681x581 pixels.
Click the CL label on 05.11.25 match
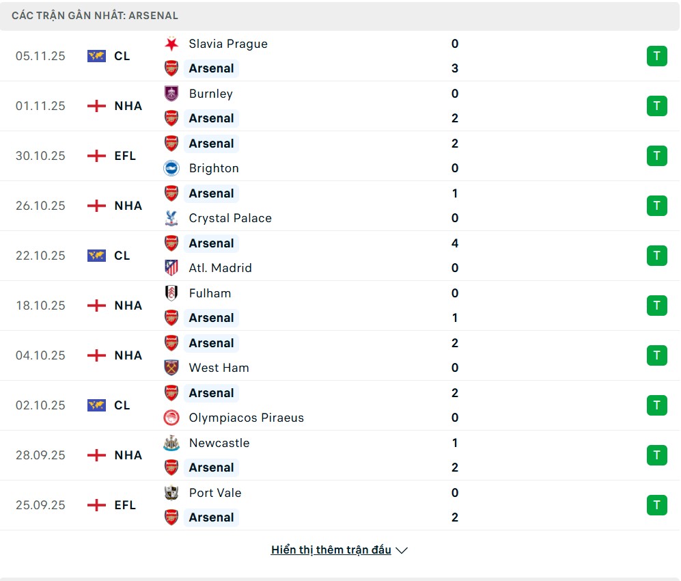(x=122, y=56)
